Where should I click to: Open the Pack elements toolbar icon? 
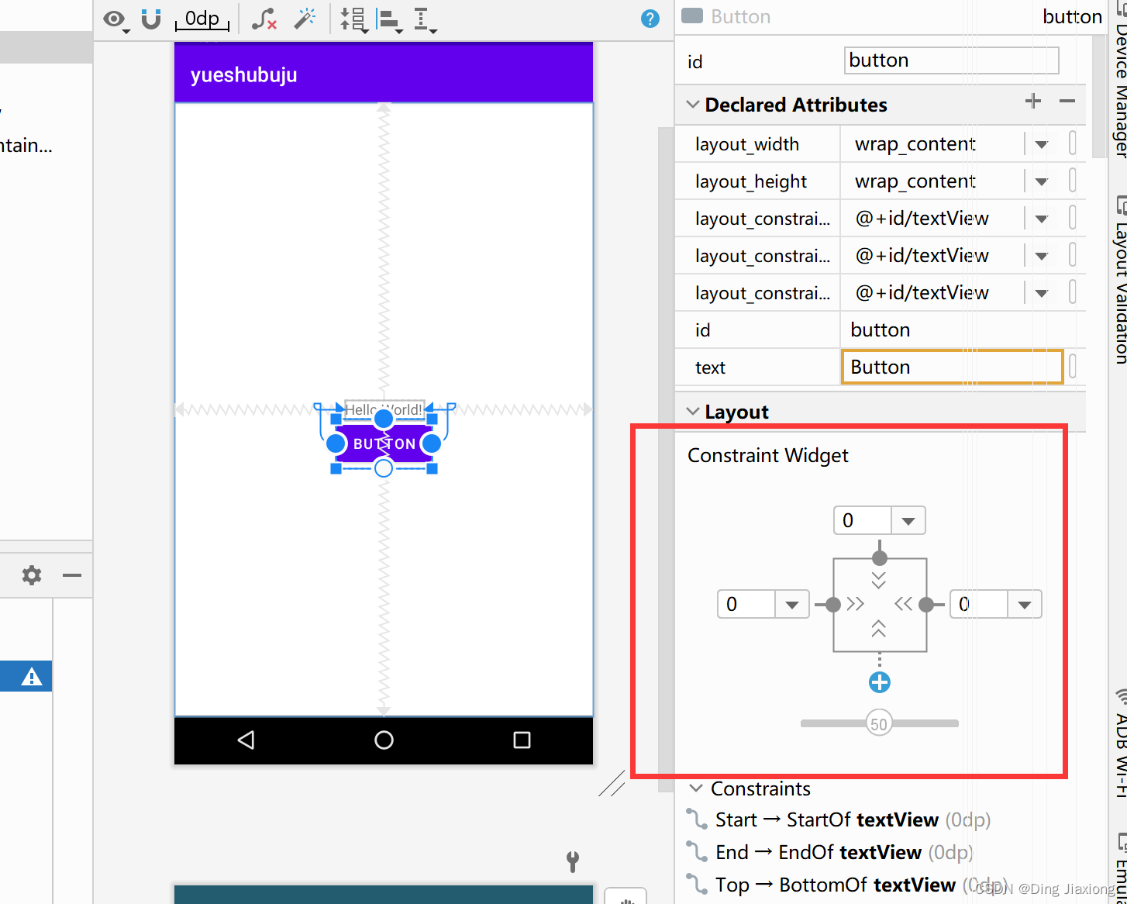[x=353, y=20]
